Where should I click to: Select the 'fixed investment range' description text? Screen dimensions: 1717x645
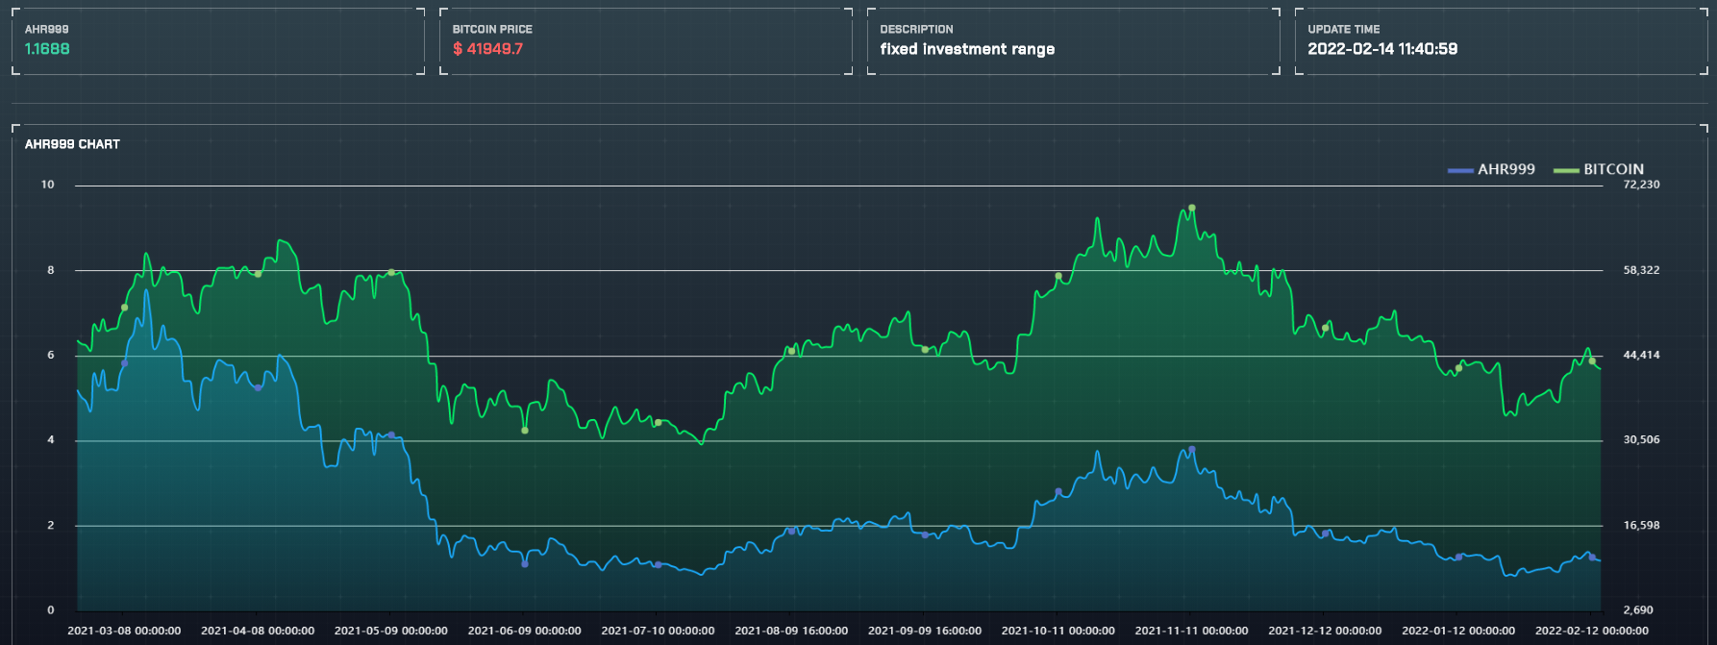coord(967,49)
